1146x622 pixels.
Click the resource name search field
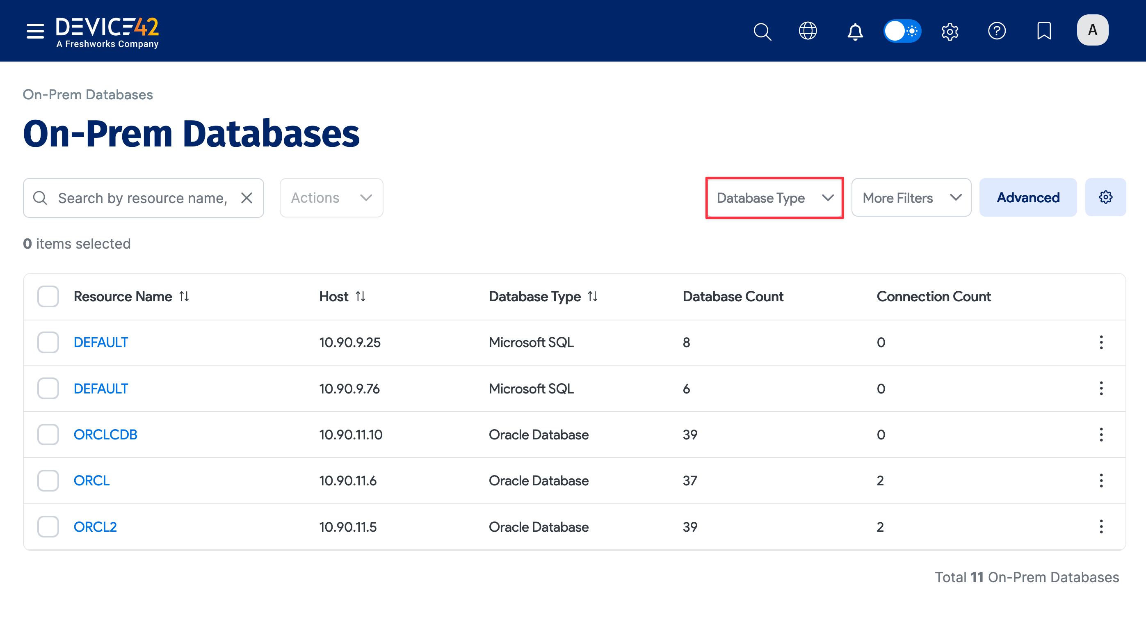click(142, 198)
